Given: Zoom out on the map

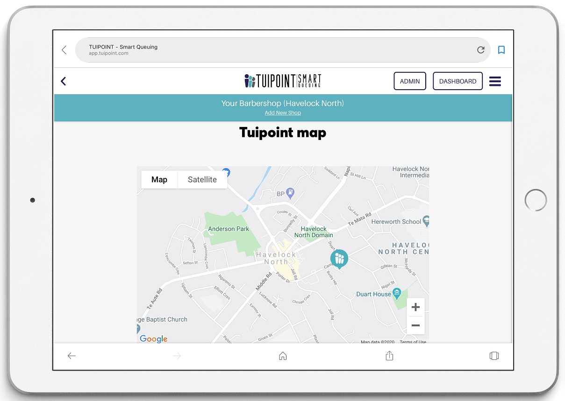Looking at the screenshot, I should pyautogui.click(x=415, y=325).
